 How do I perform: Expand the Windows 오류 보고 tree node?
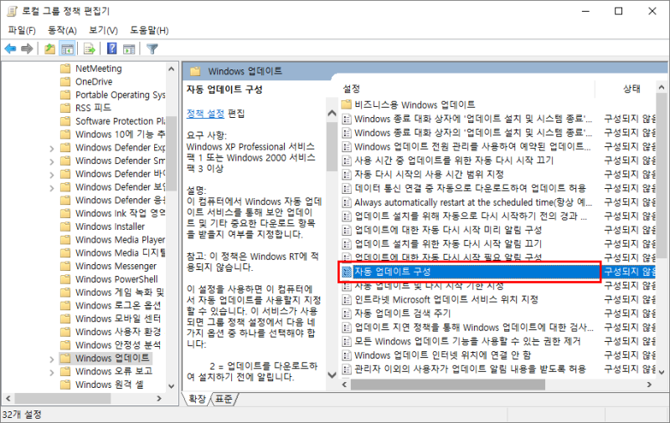(x=52, y=372)
